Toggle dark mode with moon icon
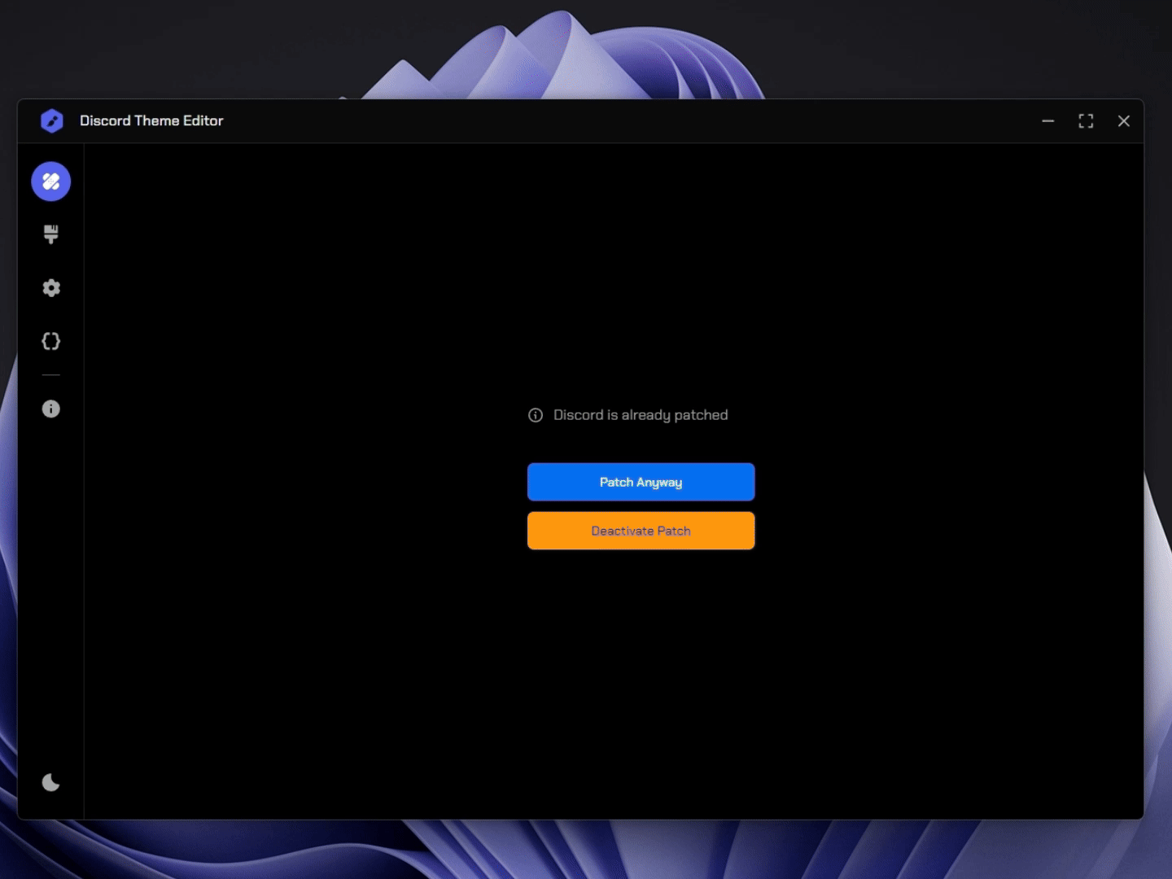This screenshot has height=879, width=1172. (x=50, y=782)
